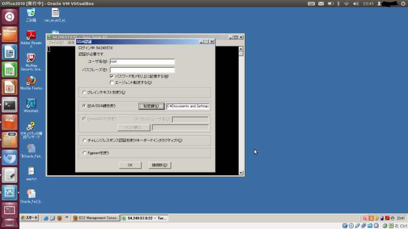
Task: Click the private key file path field
Action: [x=188, y=106]
